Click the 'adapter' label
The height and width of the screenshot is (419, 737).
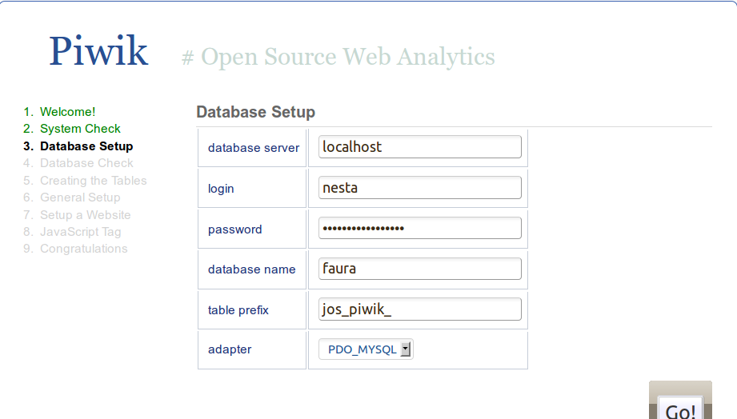[230, 349]
